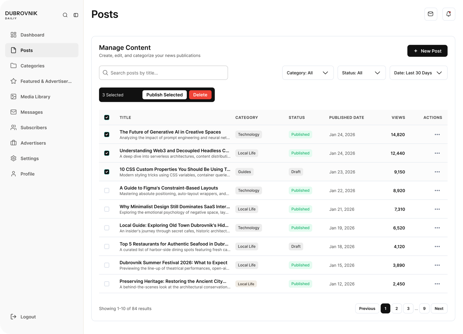Go to the Next results page
463x334 pixels.
click(x=439, y=309)
